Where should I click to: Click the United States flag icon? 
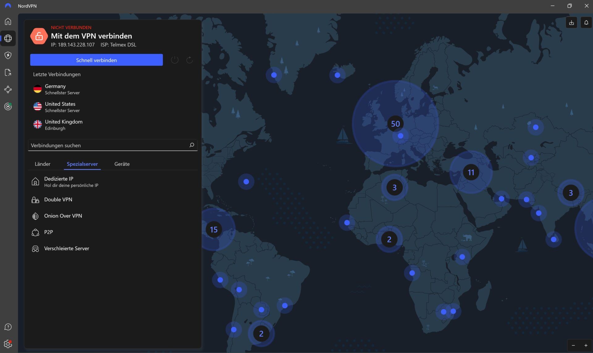(x=37, y=107)
